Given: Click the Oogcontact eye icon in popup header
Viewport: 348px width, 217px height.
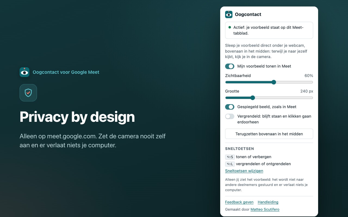Looking at the screenshot, I should (229, 14).
